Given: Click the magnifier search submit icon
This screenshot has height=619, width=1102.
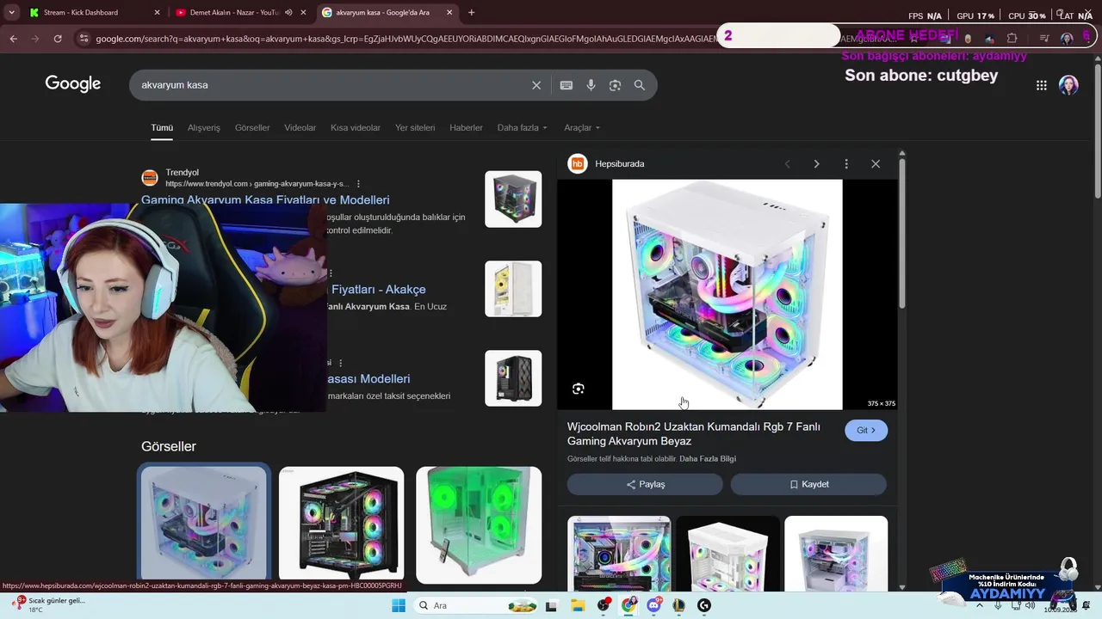Looking at the screenshot, I should point(640,85).
